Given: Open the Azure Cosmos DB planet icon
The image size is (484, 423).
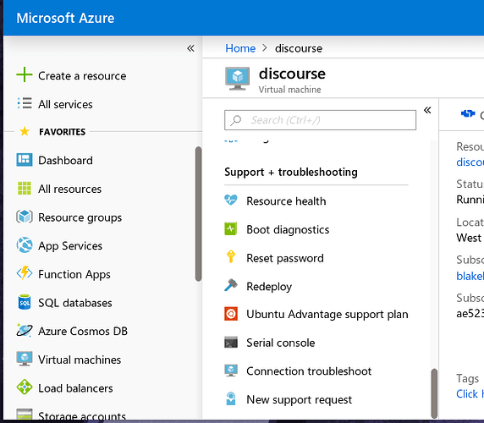Looking at the screenshot, I should (x=24, y=331).
